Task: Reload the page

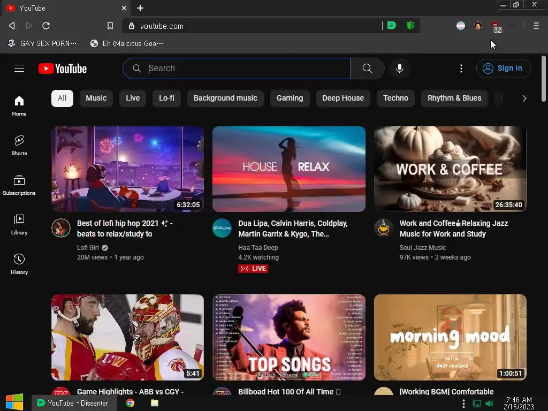Action: tap(46, 26)
